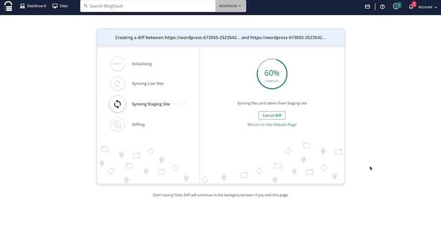Click "Syncing files and tables from Staging site" text
Image resolution: width=441 pixels, height=248 pixels.
coord(272,103)
